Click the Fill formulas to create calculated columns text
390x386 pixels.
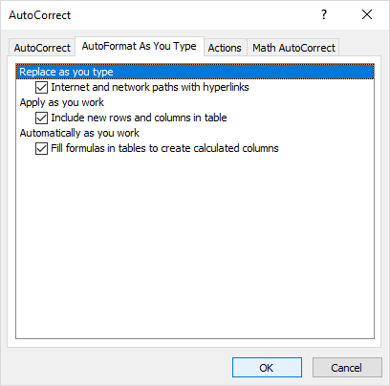point(164,148)
